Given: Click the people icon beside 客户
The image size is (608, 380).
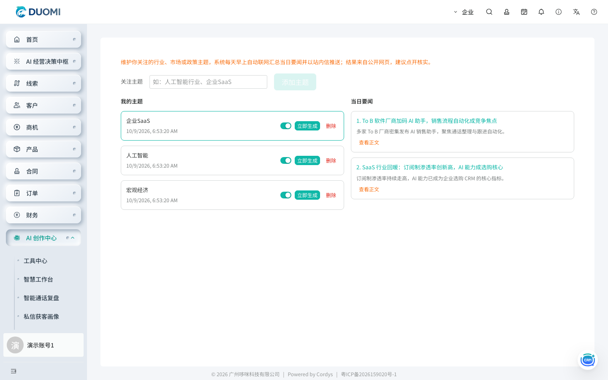Looking at the screenshot, I should [x=17, y=105].
